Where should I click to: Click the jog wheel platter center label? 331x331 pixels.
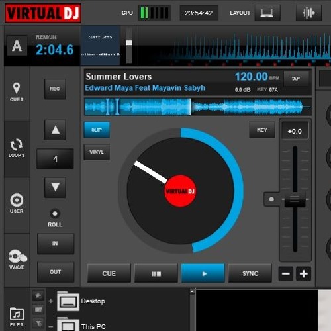180,191
